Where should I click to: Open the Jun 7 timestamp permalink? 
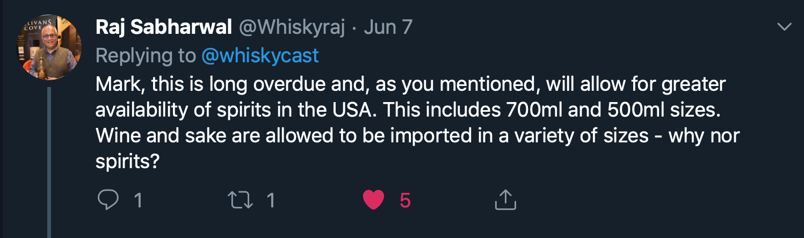coord(388,27)
